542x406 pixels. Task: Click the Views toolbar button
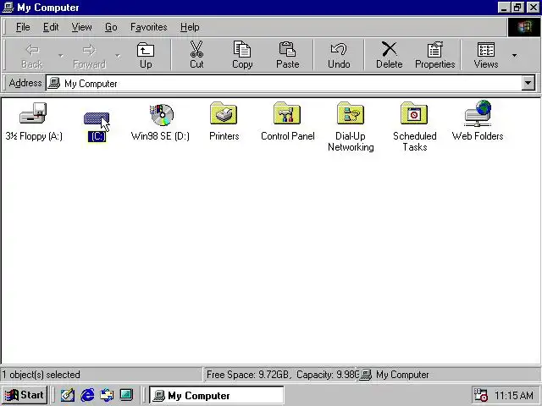point(486,55)
